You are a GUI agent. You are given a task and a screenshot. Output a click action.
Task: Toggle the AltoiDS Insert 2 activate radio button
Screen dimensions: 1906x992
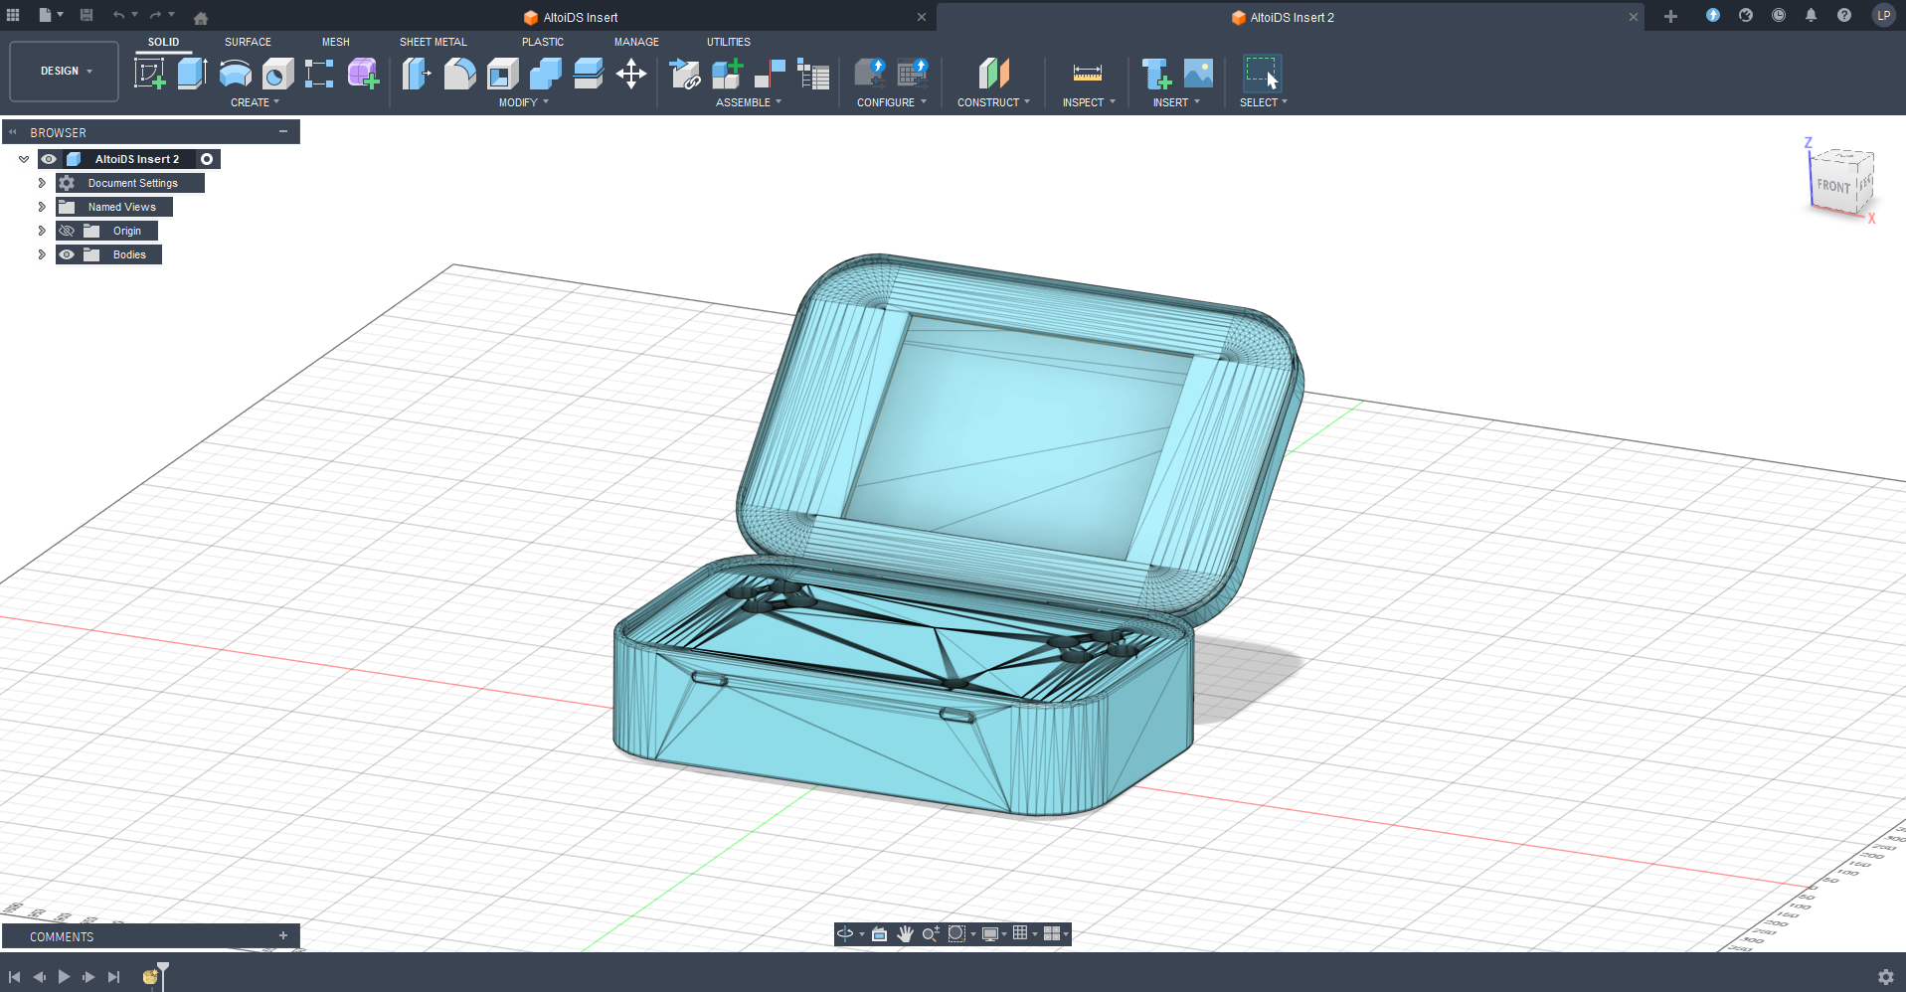click(207, 159)
